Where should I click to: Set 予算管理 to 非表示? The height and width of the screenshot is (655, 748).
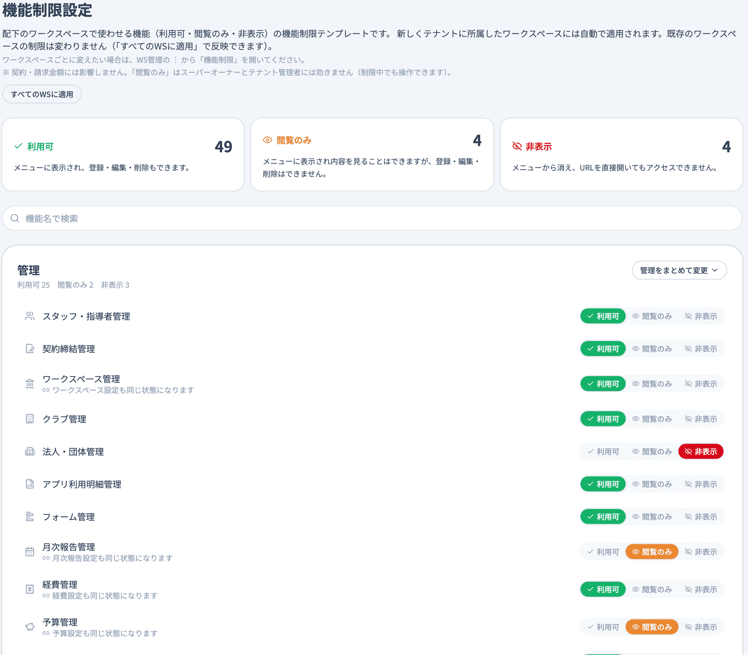701,627
